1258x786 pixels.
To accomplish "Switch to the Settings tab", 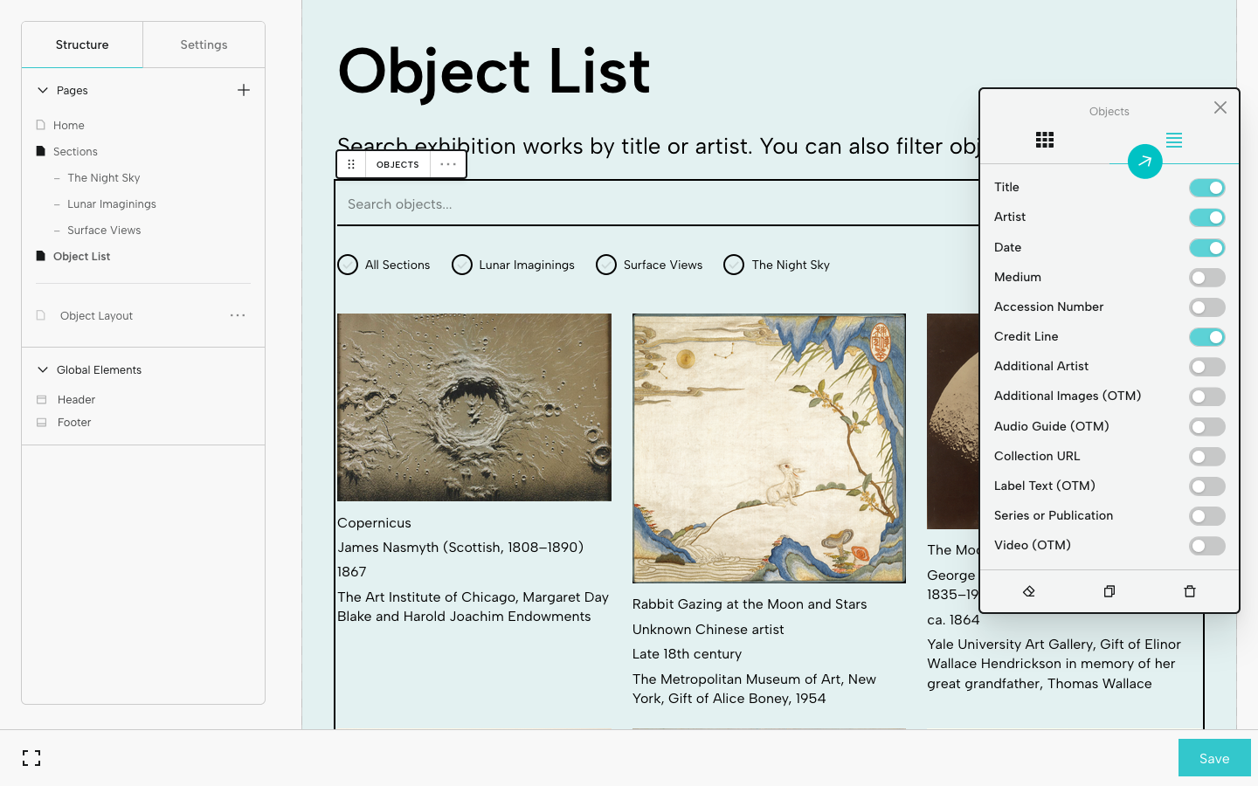I will (204, 45).
